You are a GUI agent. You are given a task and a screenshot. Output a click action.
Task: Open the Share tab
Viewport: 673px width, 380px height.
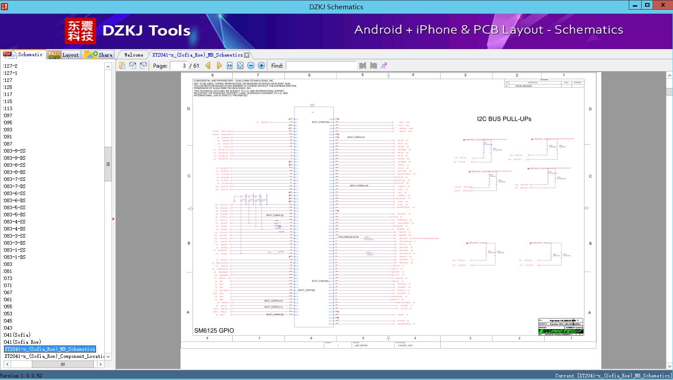coord(99,55)
